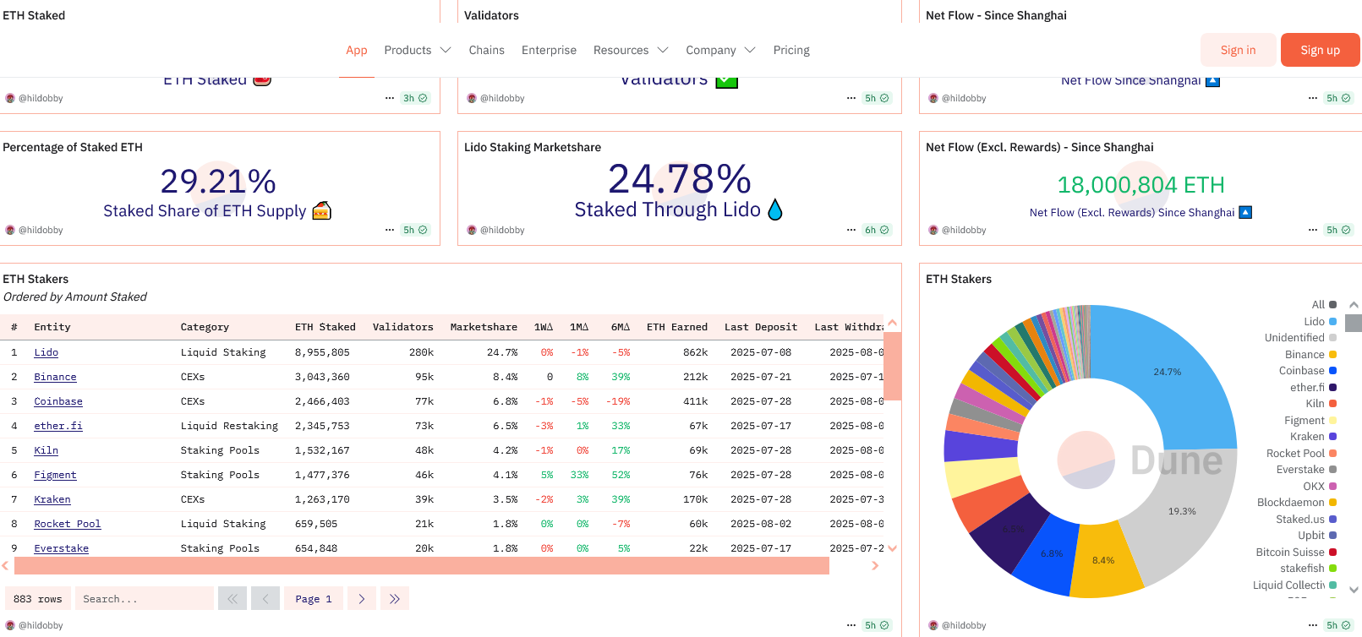Click the Sign up button
The width and height of the screenshot is (1362, 637).
[x=1320, y=50]
